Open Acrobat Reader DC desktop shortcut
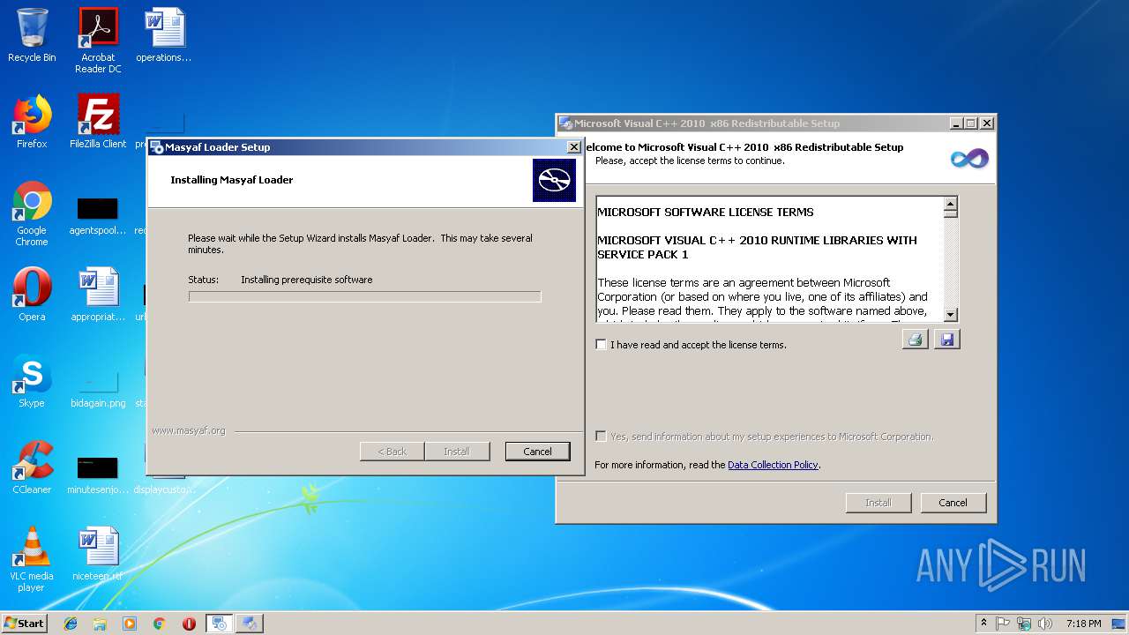 (x=98, y=41)
